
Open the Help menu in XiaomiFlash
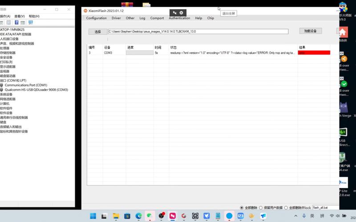pos(198,18)
